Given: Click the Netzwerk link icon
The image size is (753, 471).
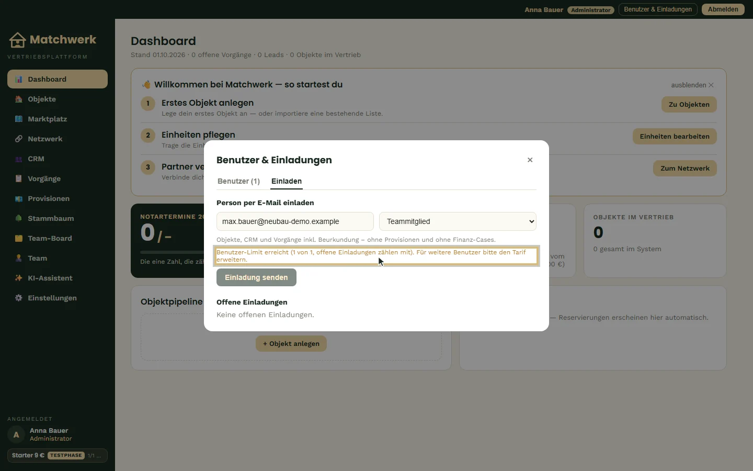Looking at the screenshot, I should tap(19, 139).
